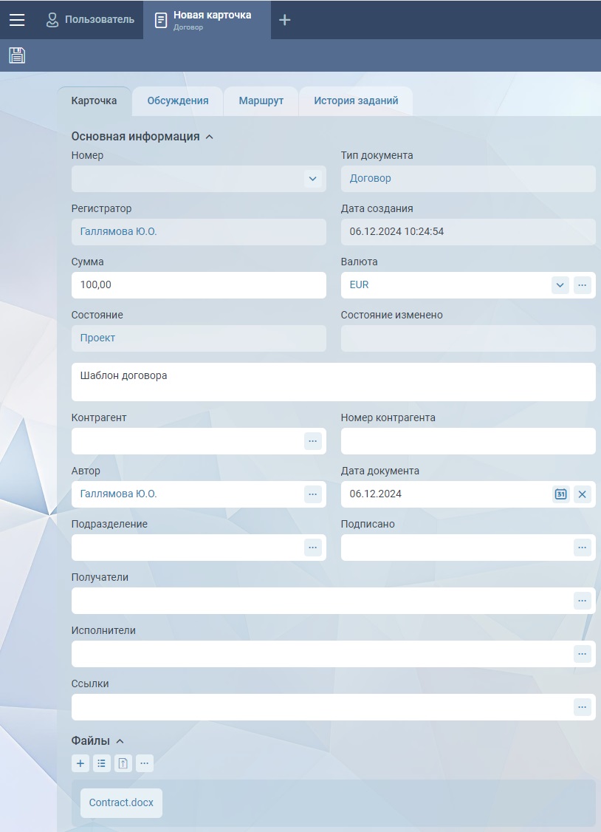Collapse the Основная информация section
Screen dimensions: 601x832
(209, 137)
